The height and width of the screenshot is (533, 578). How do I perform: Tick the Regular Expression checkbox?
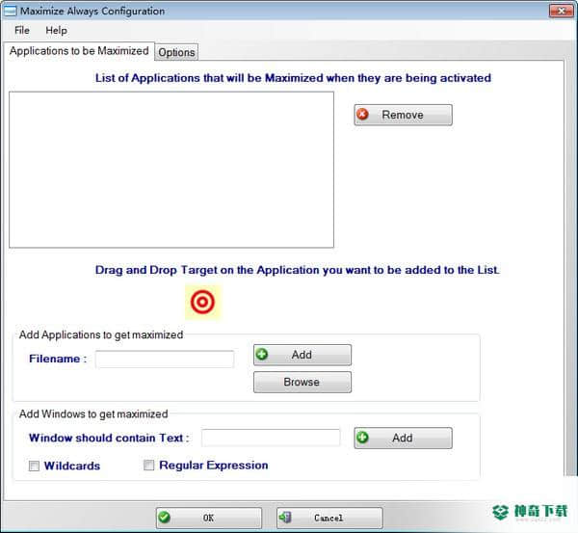coord(148,466)
